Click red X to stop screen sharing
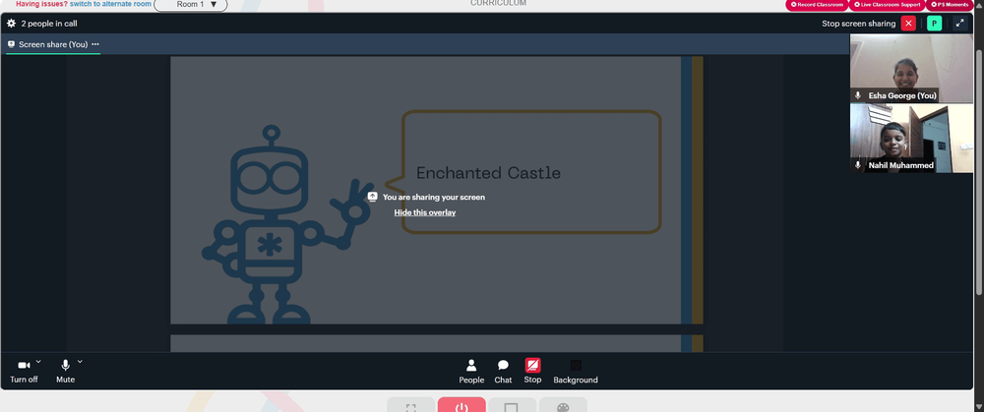 tap(908, 24)
